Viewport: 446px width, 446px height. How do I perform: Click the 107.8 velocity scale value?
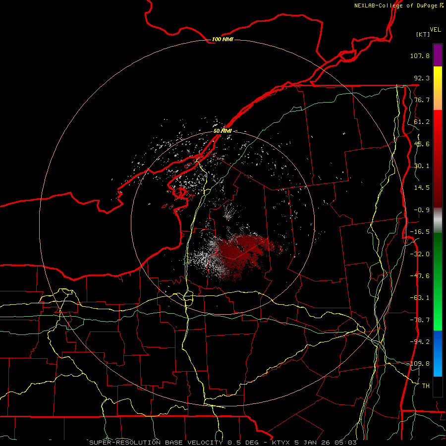(x=420, y=56)
